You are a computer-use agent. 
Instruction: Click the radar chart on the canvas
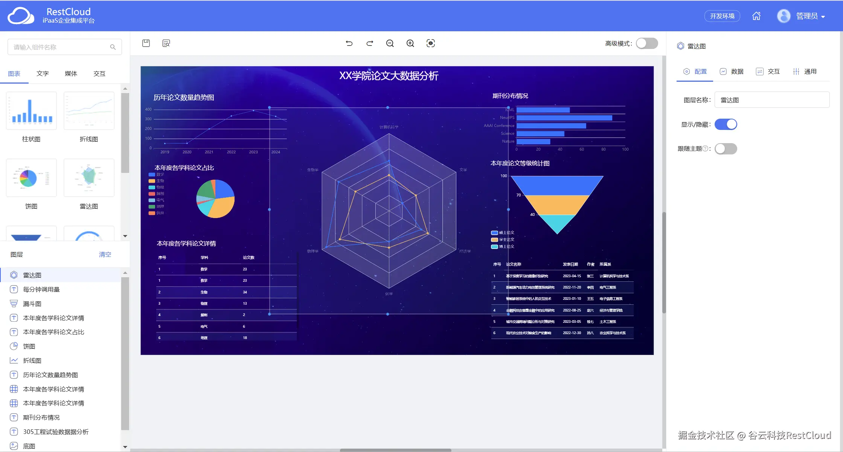389,211
